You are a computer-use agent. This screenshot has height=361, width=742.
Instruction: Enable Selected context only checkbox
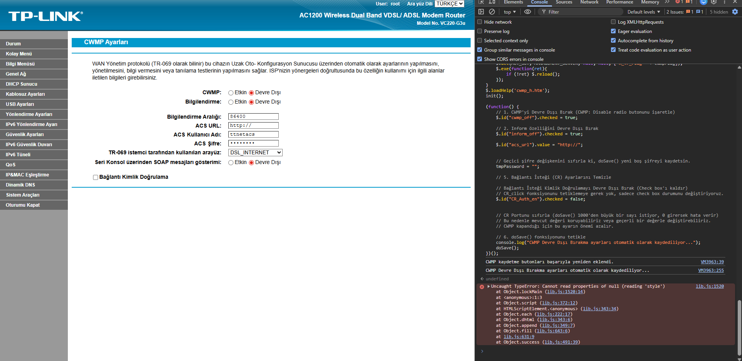click(x=480, y=41)
